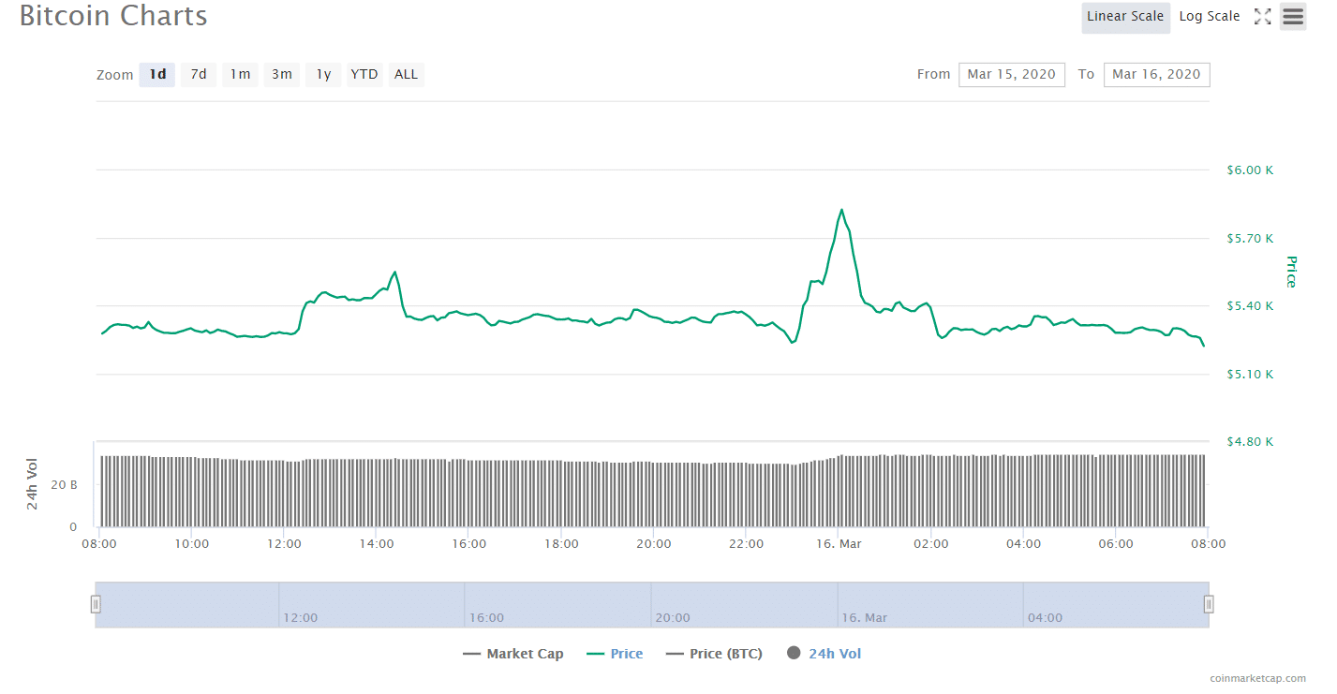Toggle Price series in legend
The height and width of the screenshot is (694, 1337).
tap(615, 654)
